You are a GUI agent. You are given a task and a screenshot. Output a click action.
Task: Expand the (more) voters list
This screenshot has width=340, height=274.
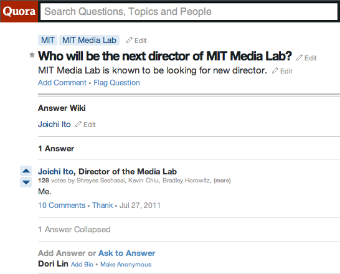point(222,181)
